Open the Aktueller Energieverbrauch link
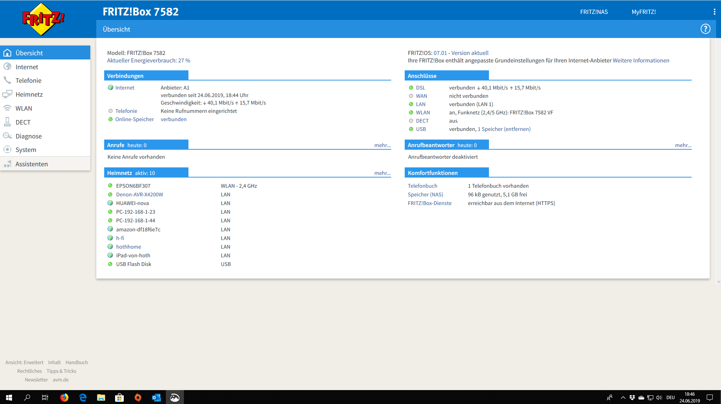The image size is (721, 404). 149,61
